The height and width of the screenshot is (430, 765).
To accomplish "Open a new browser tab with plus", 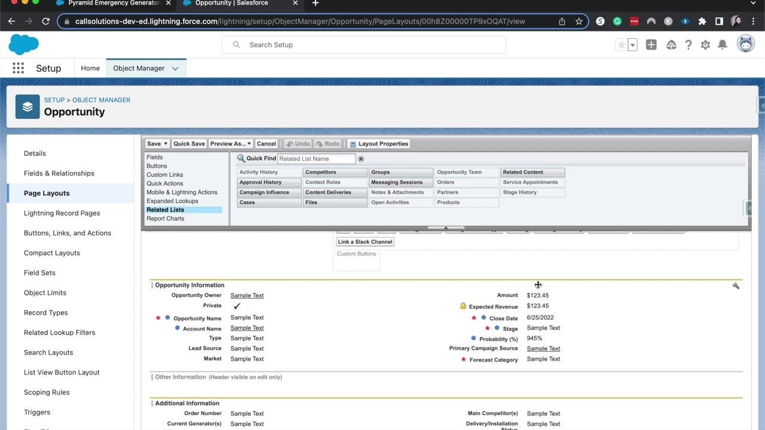I will click(x=316, y=3).
